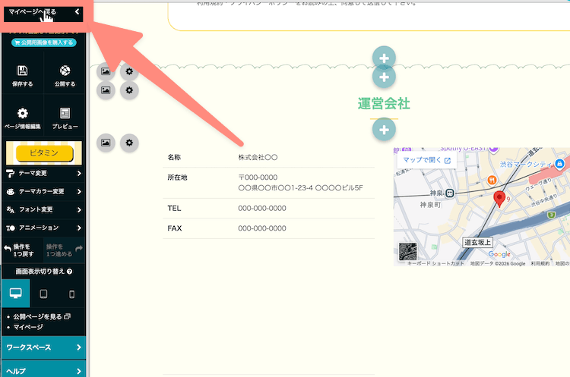Select the ビタミン theme thumbnail
The height and width of the screenshot is (377, 570).
pyautogui.click(x=44, y=153)
